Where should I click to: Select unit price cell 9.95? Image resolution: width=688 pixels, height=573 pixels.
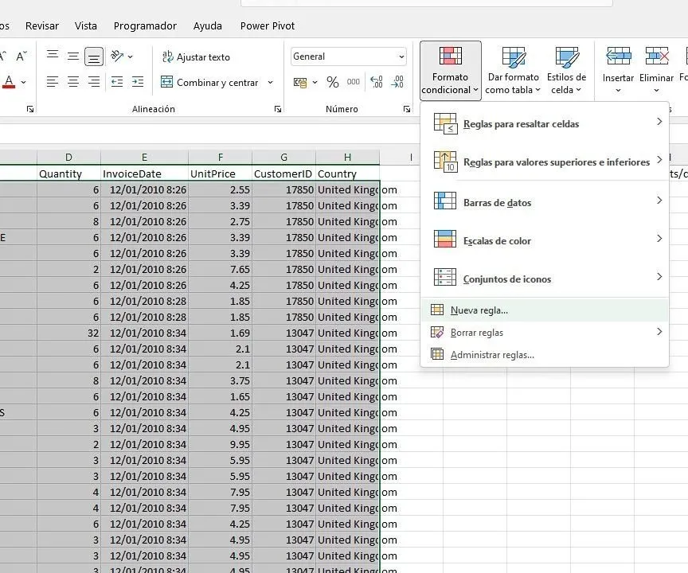click(221, 444)
